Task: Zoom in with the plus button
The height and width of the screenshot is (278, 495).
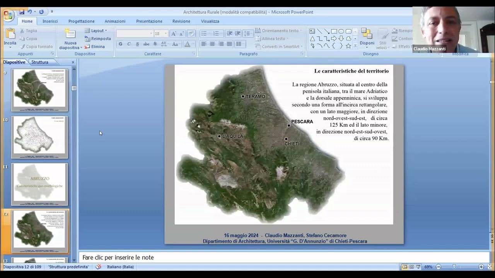Action: click(x=481, y=267)
